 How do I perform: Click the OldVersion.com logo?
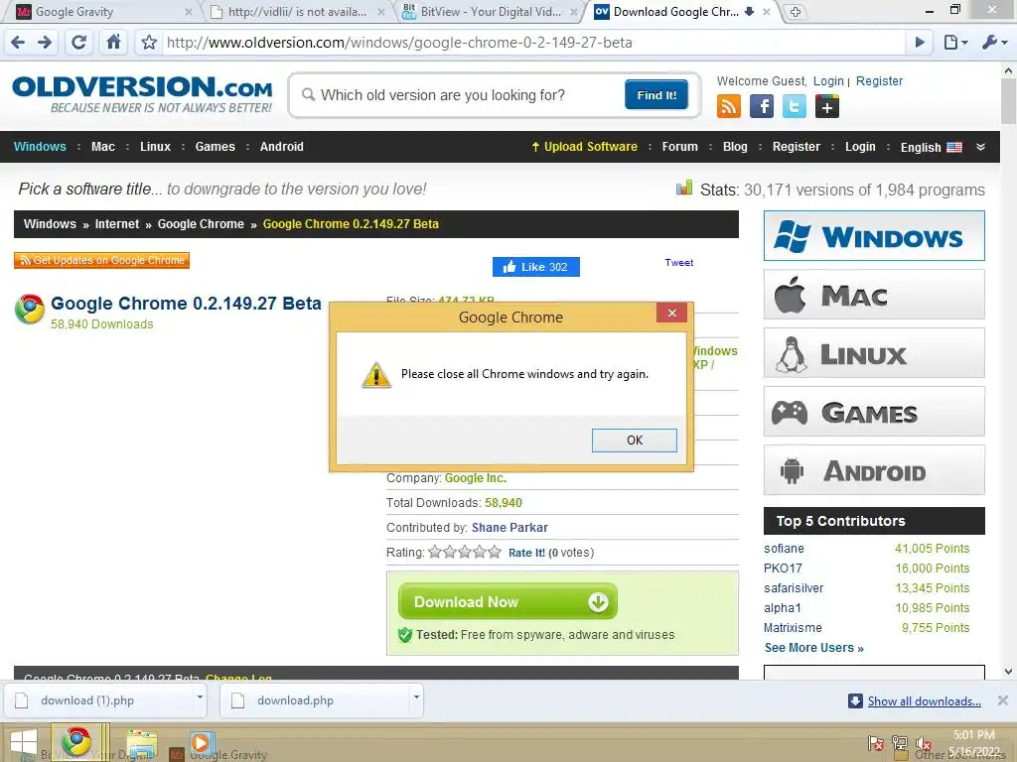pos(142,94)
